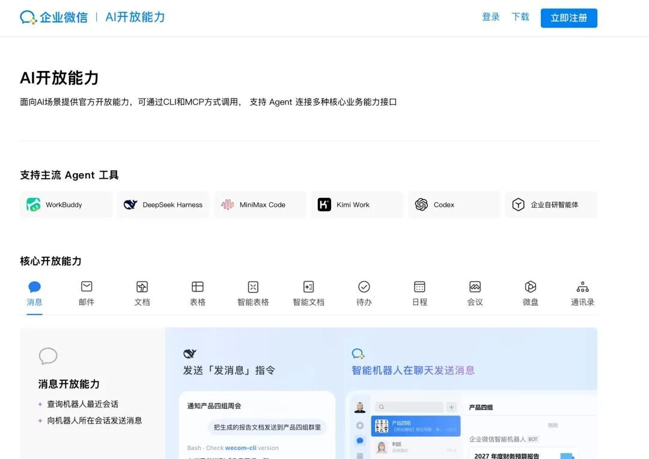Click the 智能文档 icon
Image resolution: width=649 pixels, height=459 pixels.
click(x=308, y=287)
